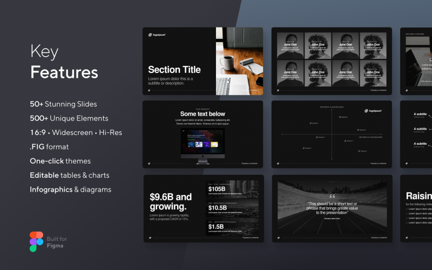Click '500+ Unique Elements' feature line
The height and width of the screenshot is (270, 432).
[x=69, y=118]
